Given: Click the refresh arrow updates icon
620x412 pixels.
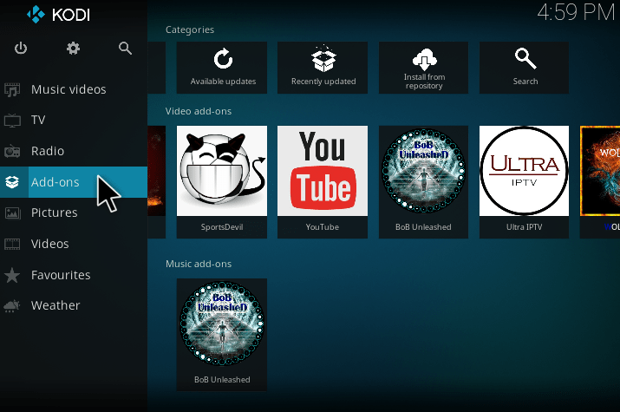Looking at the screenshot, I should click(x=223, y=58).
